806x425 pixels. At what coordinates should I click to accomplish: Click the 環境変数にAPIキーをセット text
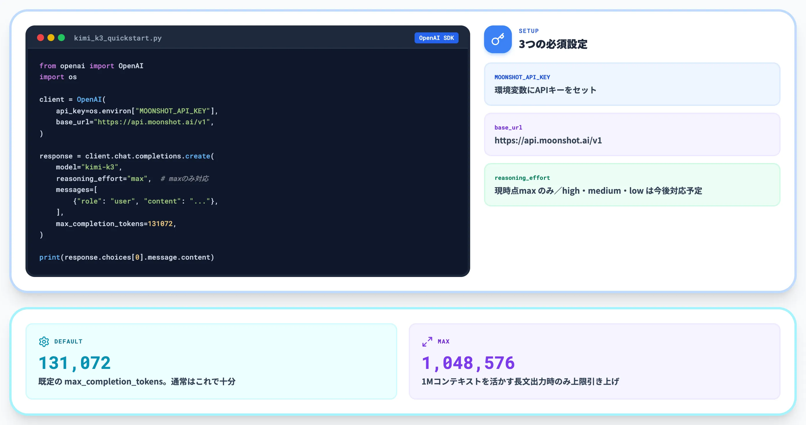(545, 90)
